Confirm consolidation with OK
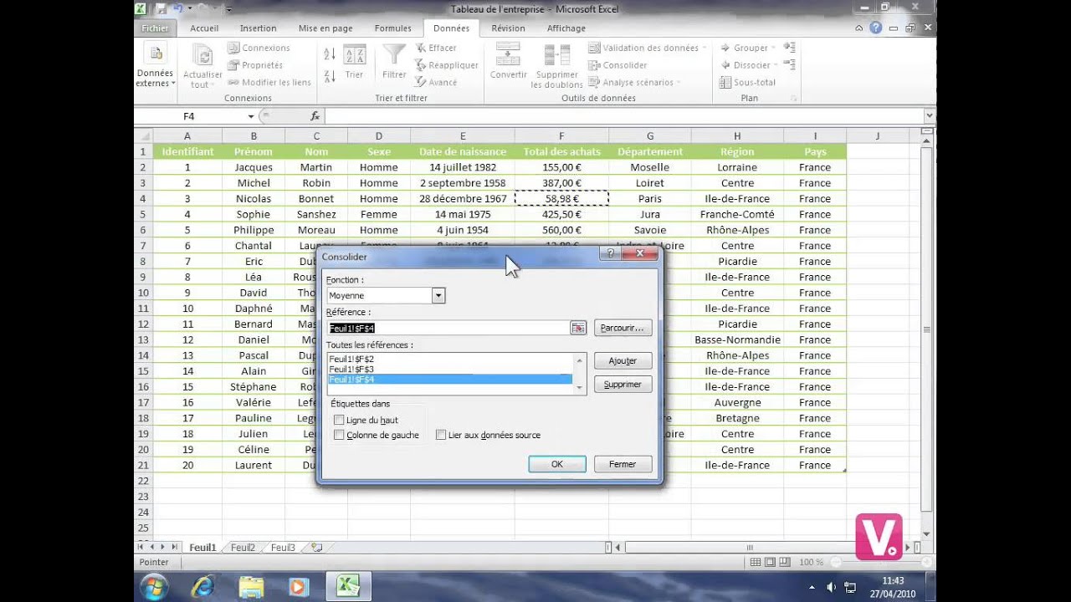Image resolution: width=1071 pixels, height=602 pixels. (x=557, y=464)
